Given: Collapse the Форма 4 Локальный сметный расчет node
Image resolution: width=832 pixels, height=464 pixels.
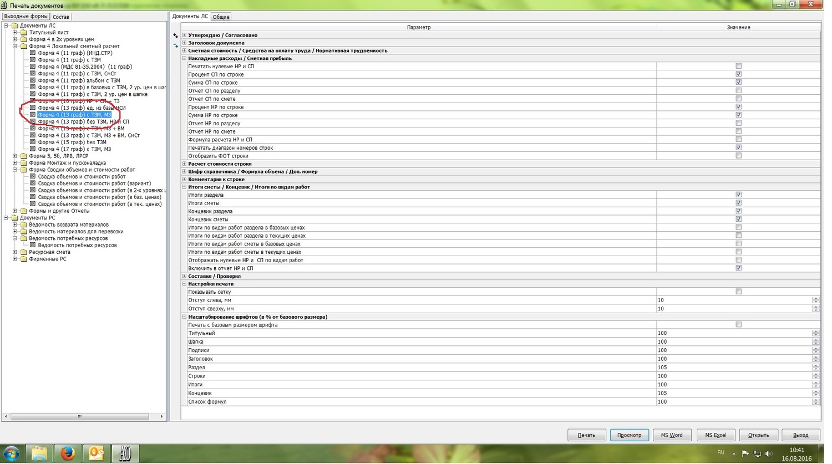Looking at the screenshot, I should click(x=15, y=47).
